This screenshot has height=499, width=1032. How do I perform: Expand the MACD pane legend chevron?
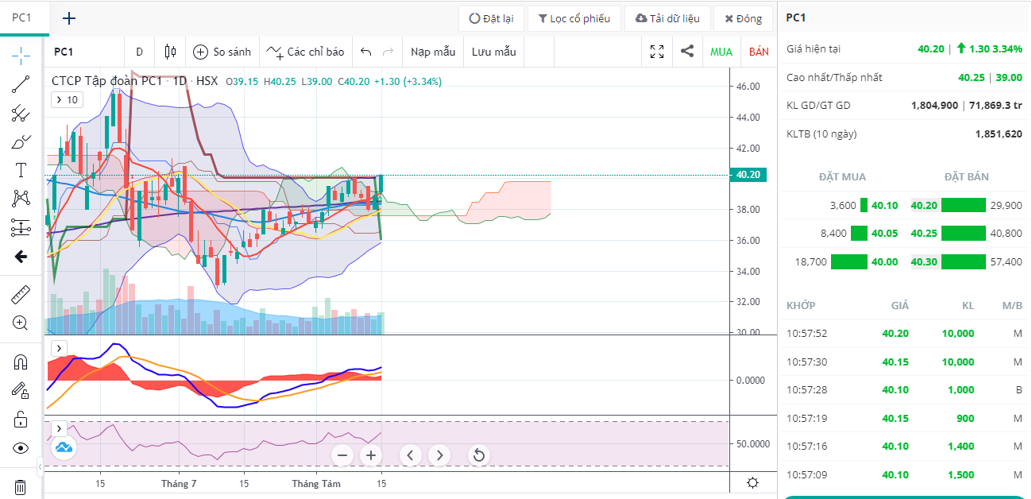[x=60, y=348]
